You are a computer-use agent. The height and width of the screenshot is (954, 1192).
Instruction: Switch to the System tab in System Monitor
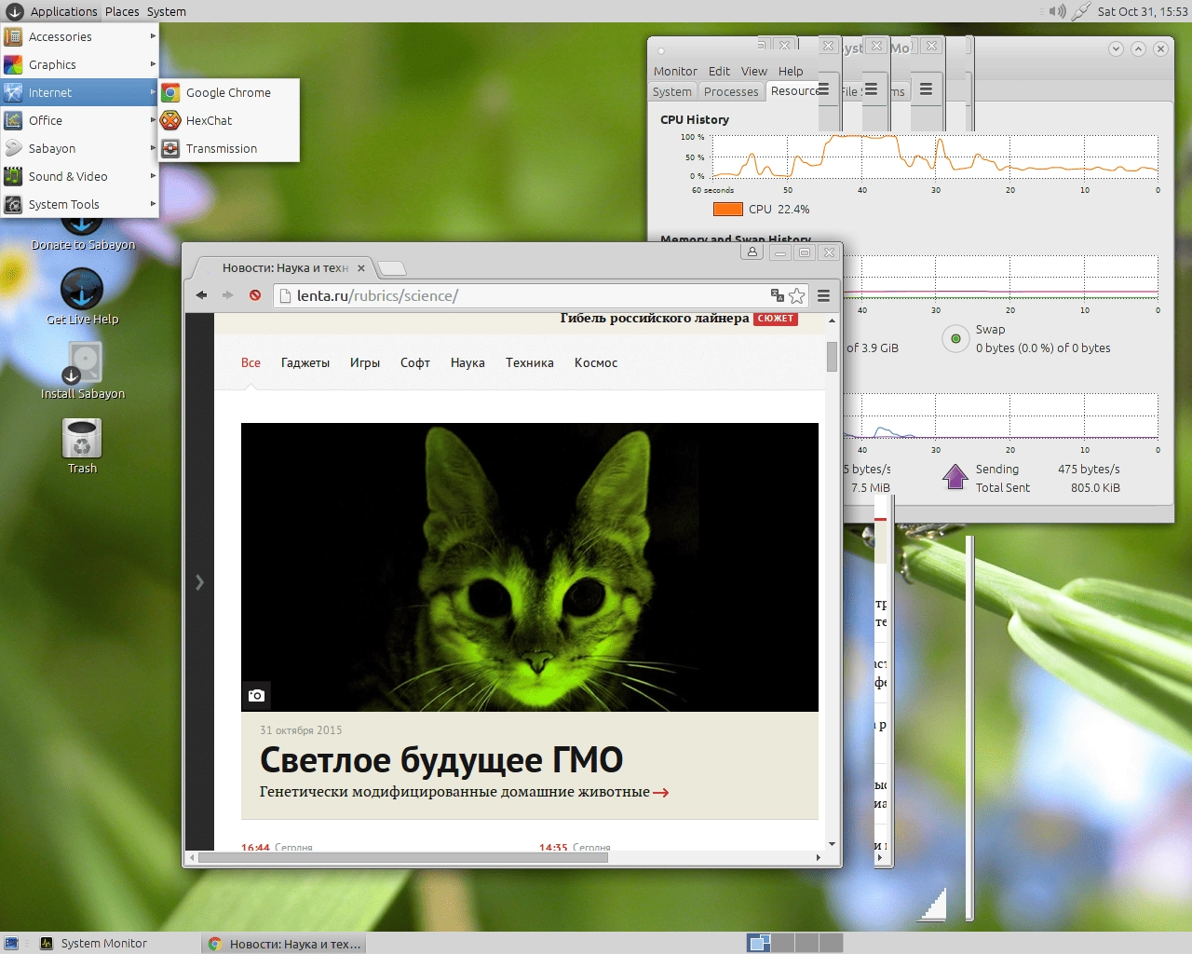click(672, 91)
